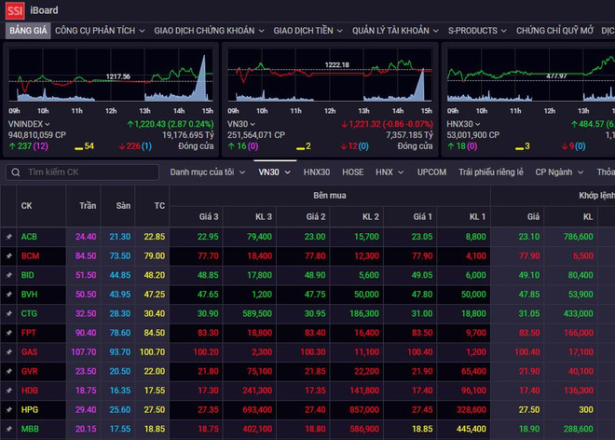Image resolution: width=615 pixels, height=440 pixels.
Task: Pin the BCM stock row
Action: pyautogui.click(x=8, y=256)
